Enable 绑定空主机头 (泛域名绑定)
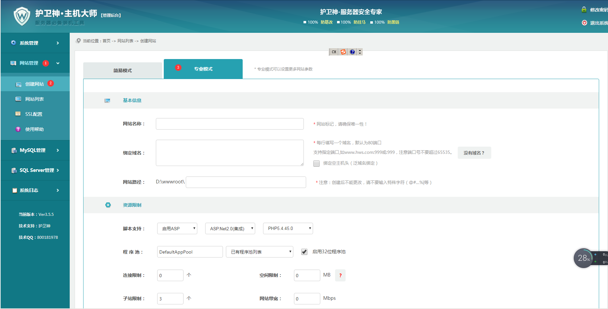This screenshot has height=309, width=608. 316,163
